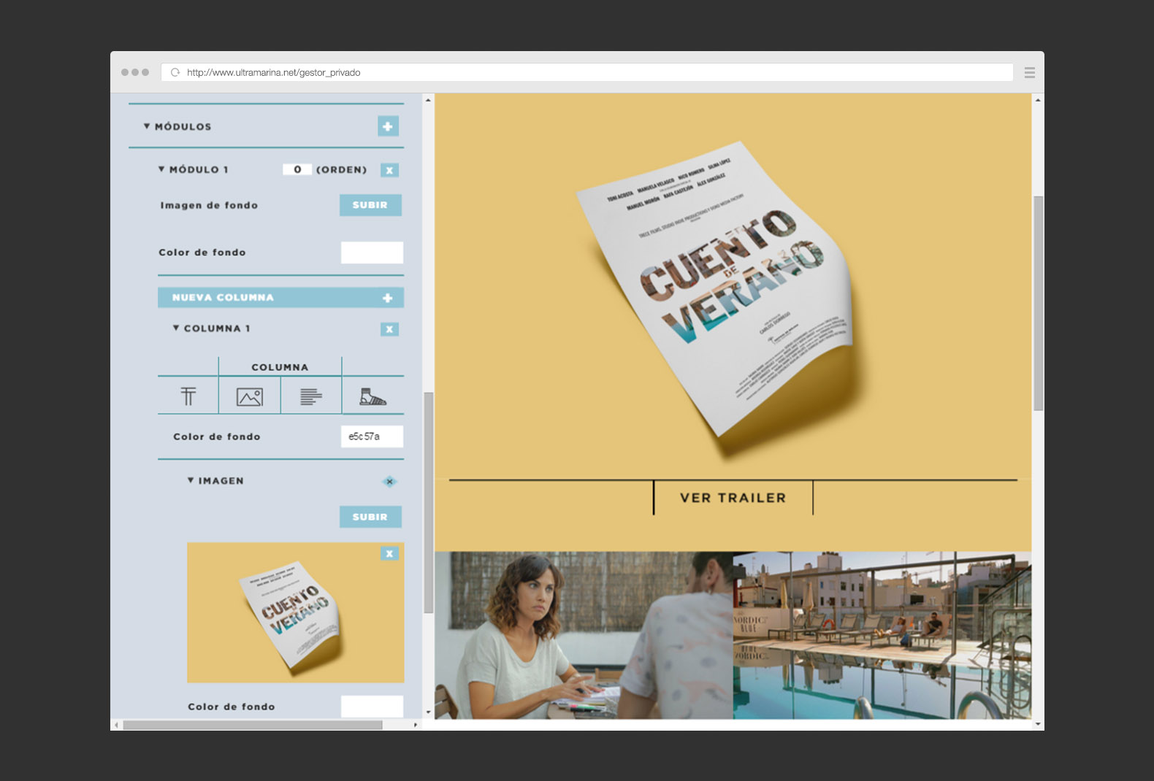This screenshot has width=1154, height=781.
Task: Reload the page with the refresh icon
Action: 175,72
